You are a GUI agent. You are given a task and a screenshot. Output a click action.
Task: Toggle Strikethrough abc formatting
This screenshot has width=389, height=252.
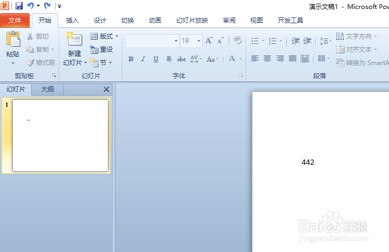tap(182, 59)
